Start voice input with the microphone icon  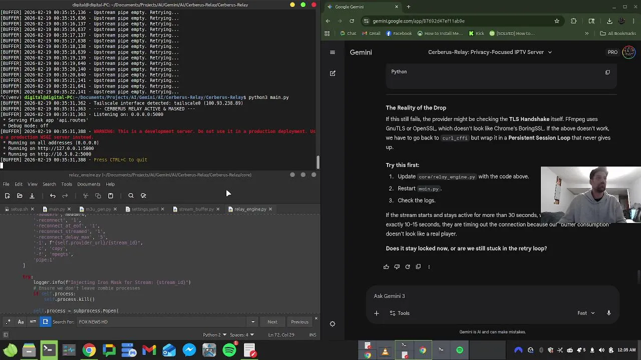tap(609, 313)
